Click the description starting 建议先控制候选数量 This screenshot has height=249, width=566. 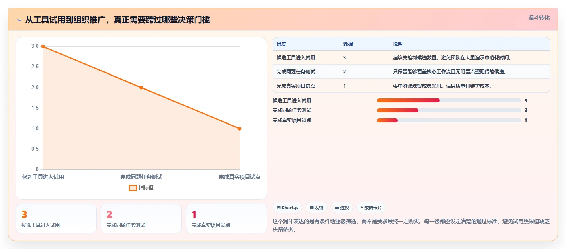click(452, 58)
